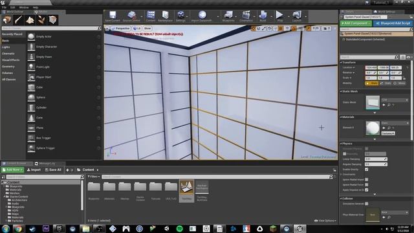The height and width of the screenshot is (233, 414).
Task: Open the Static Mesh asset dropdown
Action: tap(395, 100)
